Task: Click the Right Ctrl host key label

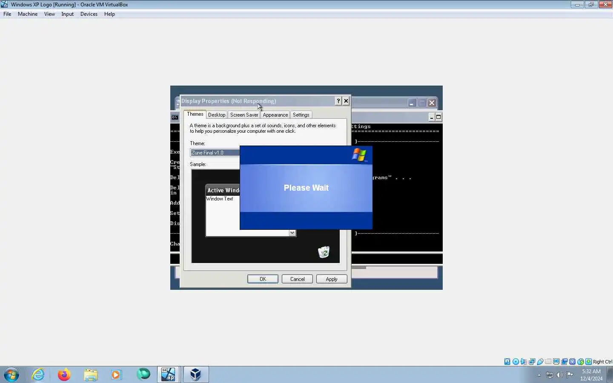Action: 602,362
